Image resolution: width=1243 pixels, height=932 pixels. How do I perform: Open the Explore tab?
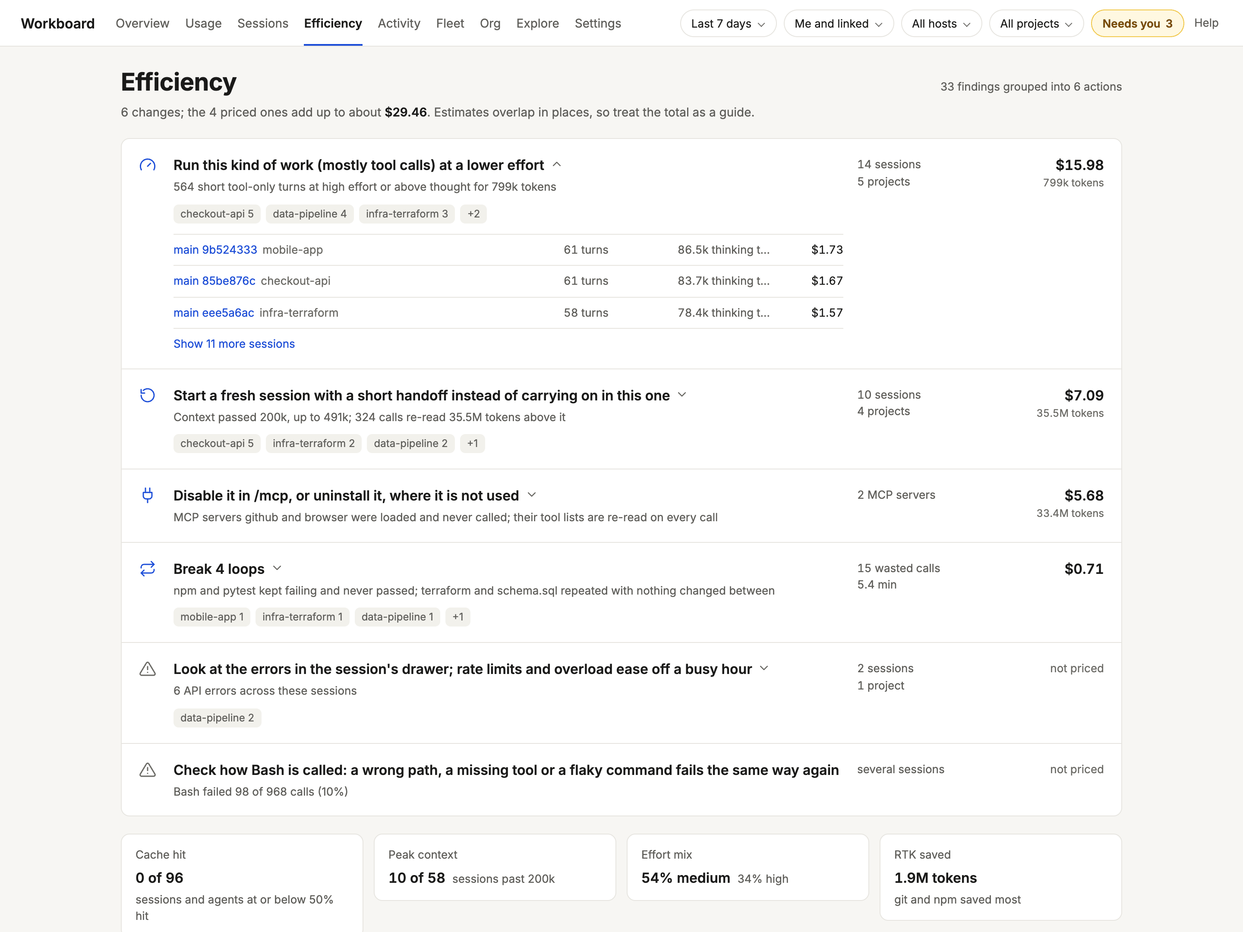(x=537, y=24)
